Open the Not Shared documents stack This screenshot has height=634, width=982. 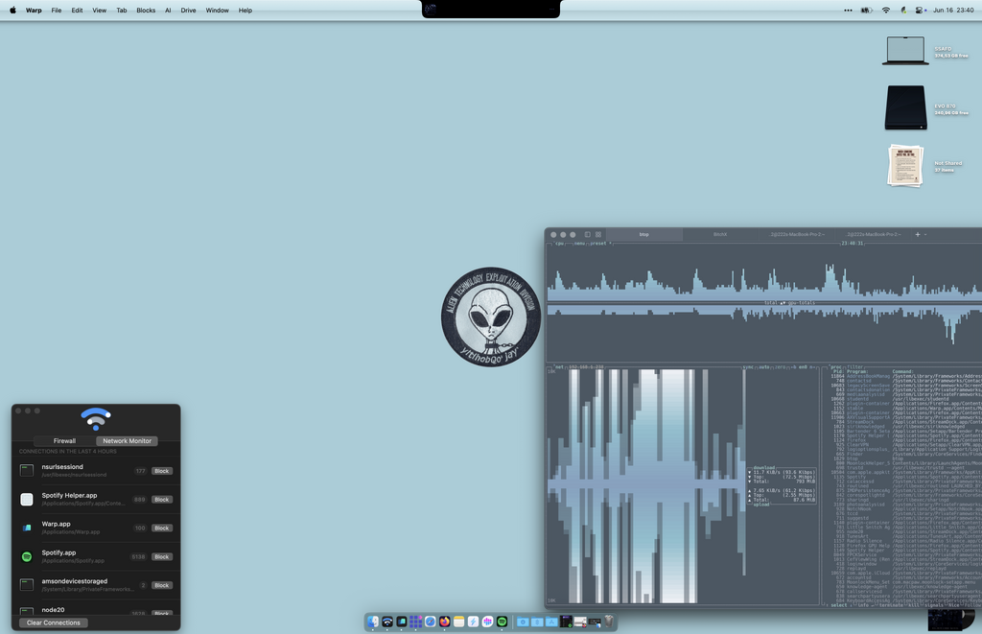[x=905, y=165]
